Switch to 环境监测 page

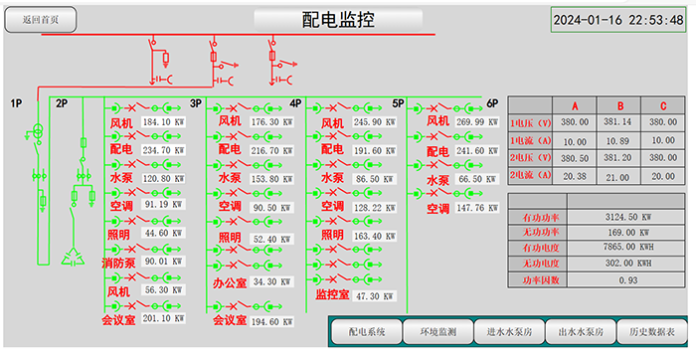point(438,332)
